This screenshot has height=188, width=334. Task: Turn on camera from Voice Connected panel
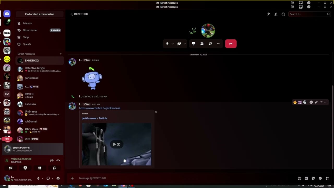(11, 168)
